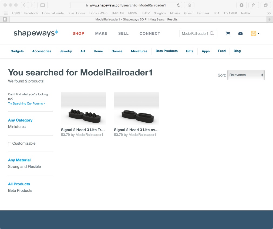Screen dimensions: 273x229
Task: Browse the Jewelry category
Action: tap(66, 51)
